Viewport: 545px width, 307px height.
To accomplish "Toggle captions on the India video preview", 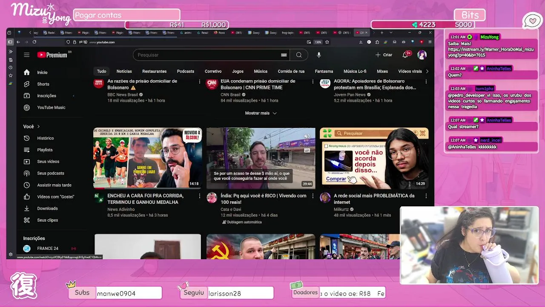I will pos(307,150).
